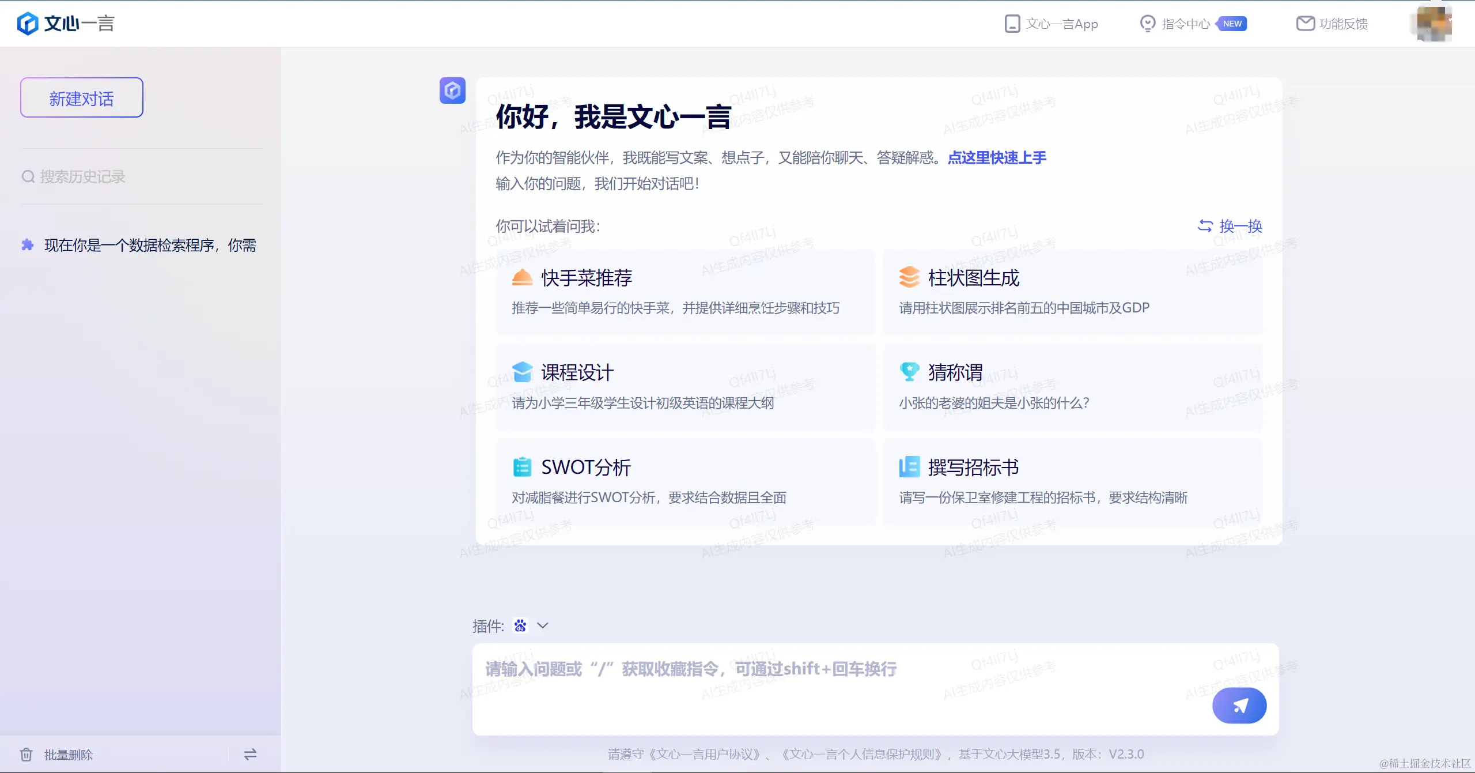The image size is (1475, 773).
Task: Click the 换一换 refresh suggestions button
Action: (1230, 226)
